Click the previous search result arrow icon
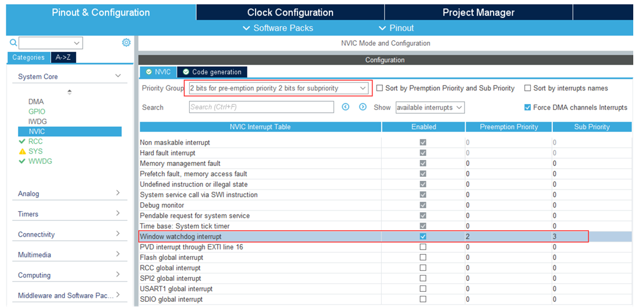Screen dimensions: 635x307 click(x=346, y=107)
